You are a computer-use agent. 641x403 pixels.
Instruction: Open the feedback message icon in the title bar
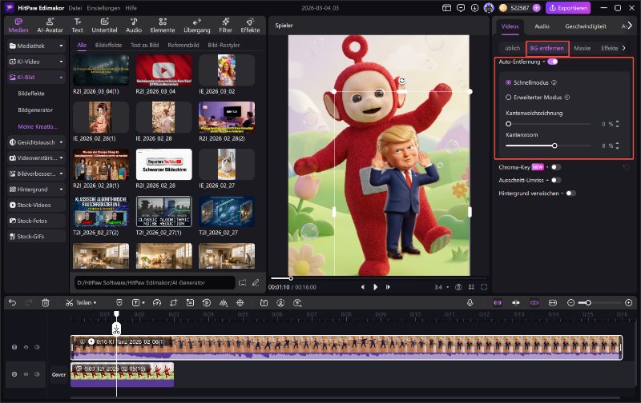click(x=461, y=8)
